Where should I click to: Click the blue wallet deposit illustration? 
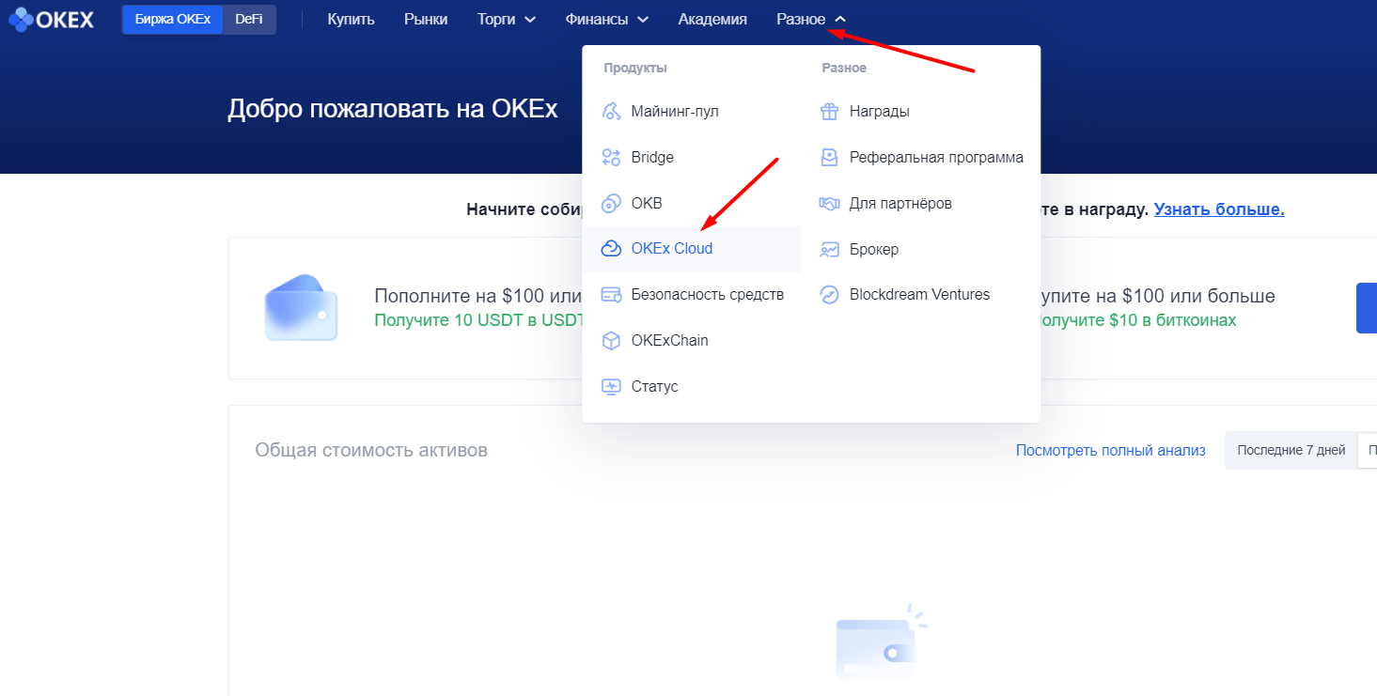point(301,307)
